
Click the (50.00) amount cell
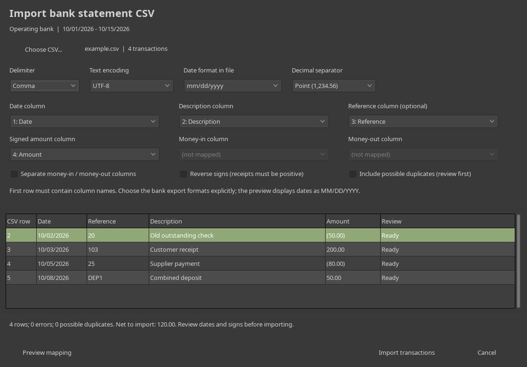click(x=352, y=235)
